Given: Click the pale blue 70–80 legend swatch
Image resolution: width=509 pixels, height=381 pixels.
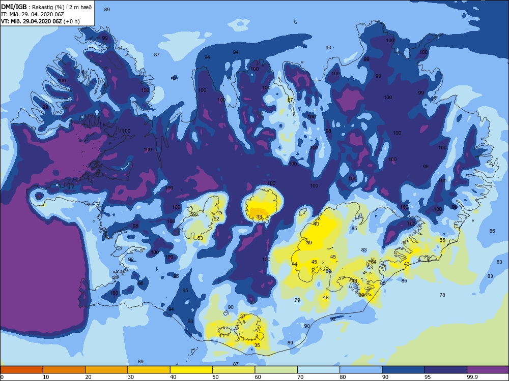Looking at the screenshot, I should (x=319, y=370).
